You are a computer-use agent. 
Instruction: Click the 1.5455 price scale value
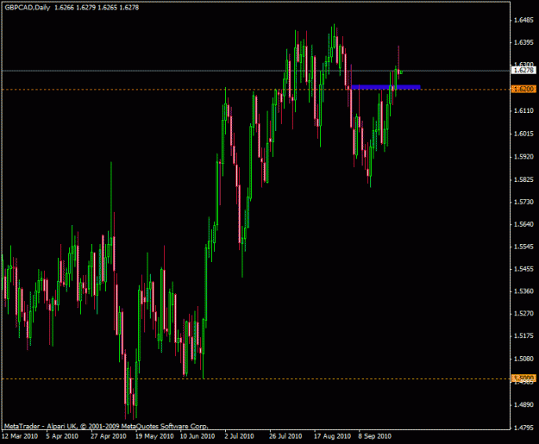(x=523, y=269)
